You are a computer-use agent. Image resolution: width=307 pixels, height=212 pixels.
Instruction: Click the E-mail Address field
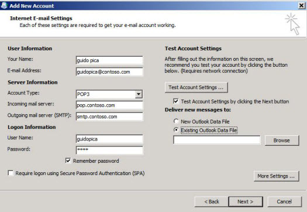coord(109,72)
